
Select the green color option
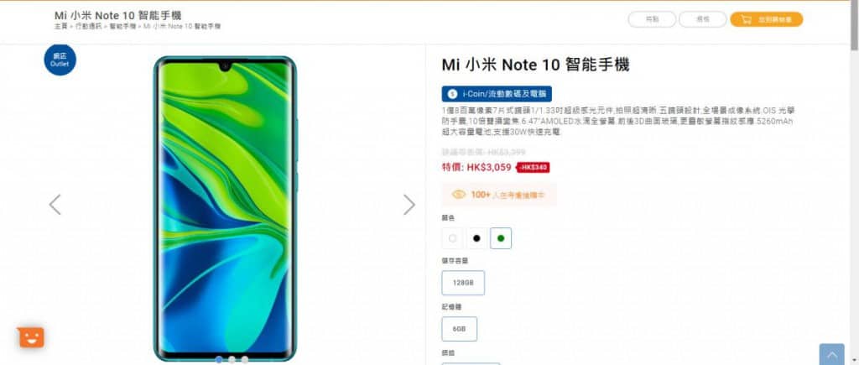click(x=501, y=238)
